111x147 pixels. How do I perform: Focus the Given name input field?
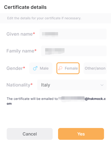click(x=73, y=34)
